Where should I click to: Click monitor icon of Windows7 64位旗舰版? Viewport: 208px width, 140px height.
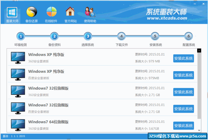[x=18, y=125]
